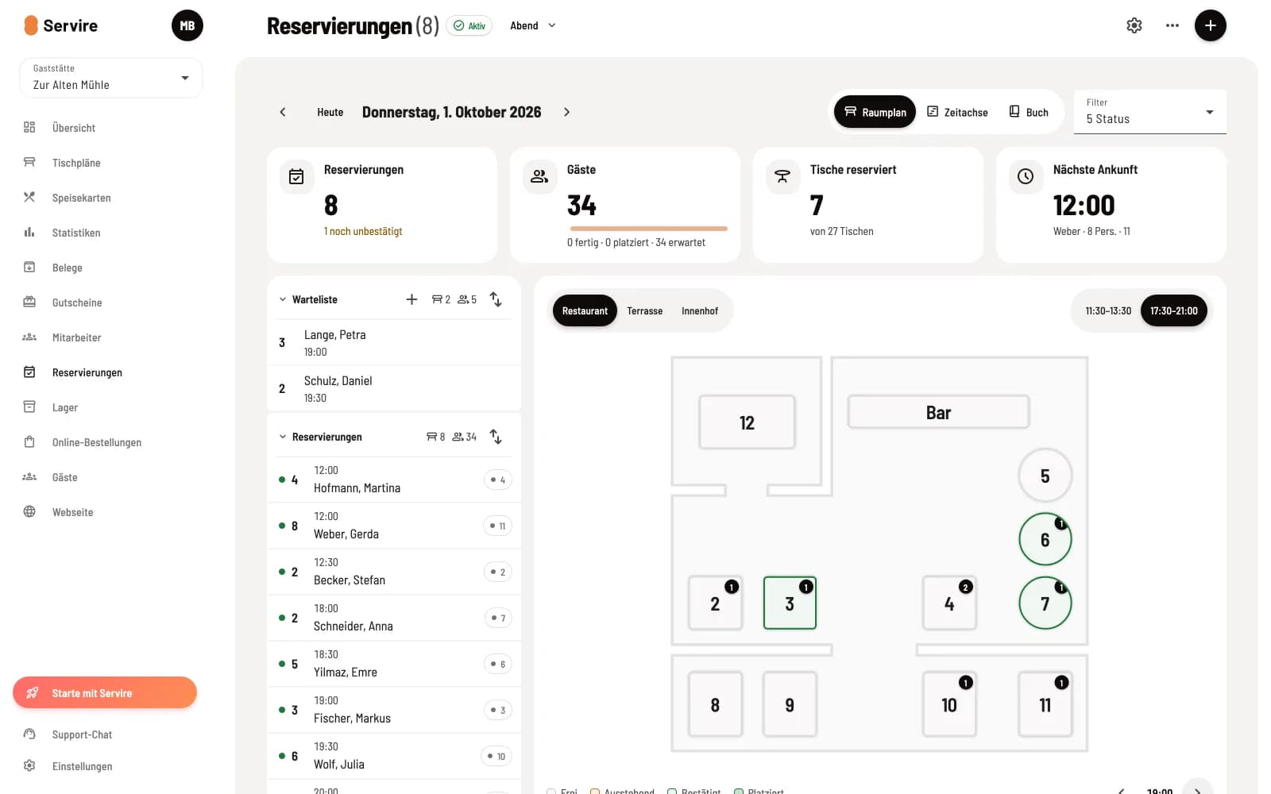Screen dimensions: 1271x794
Task: Toggle the Aktiv status badge
Action: (x=469, y=25)
